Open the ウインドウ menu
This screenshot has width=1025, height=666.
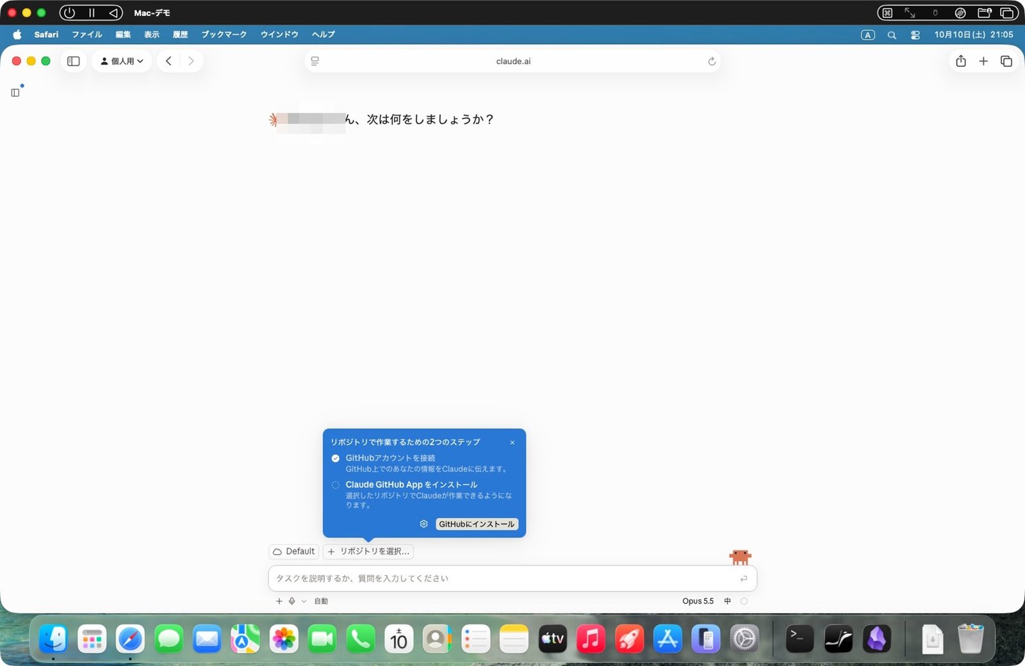pyautogui.click(x=279, y=35)
